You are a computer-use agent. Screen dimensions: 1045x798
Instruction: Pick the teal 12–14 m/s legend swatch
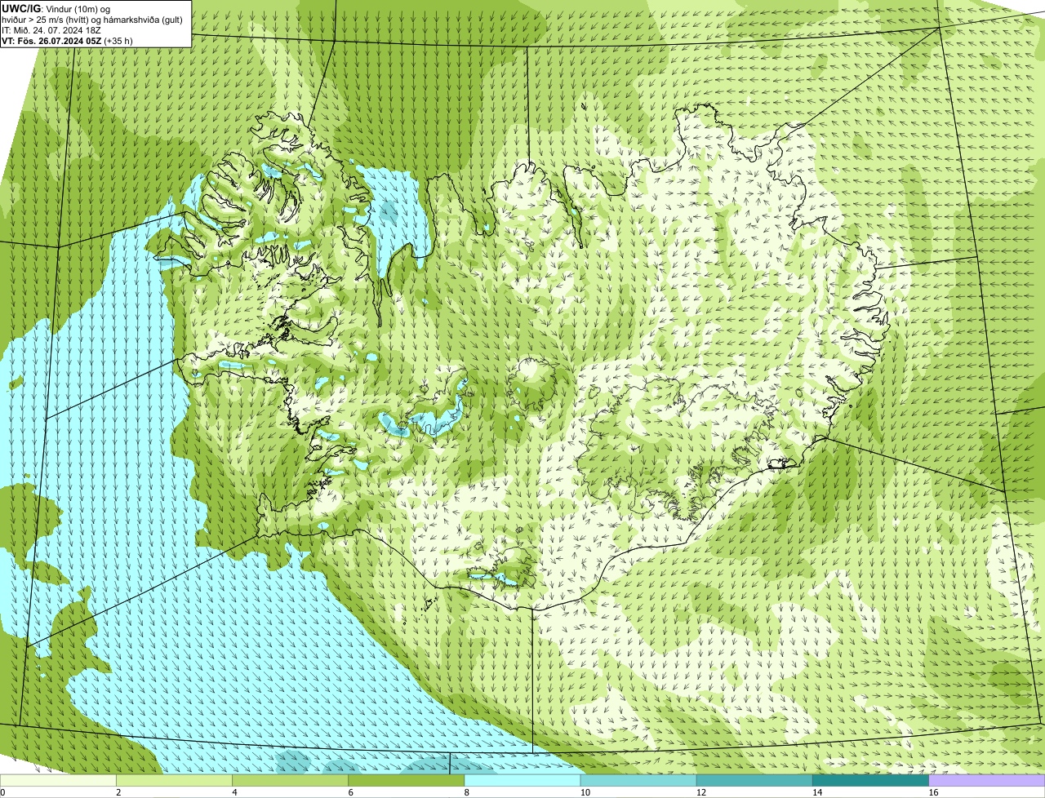point(754,781)
